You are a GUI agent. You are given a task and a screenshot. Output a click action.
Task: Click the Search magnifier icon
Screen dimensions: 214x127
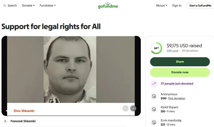5,6
